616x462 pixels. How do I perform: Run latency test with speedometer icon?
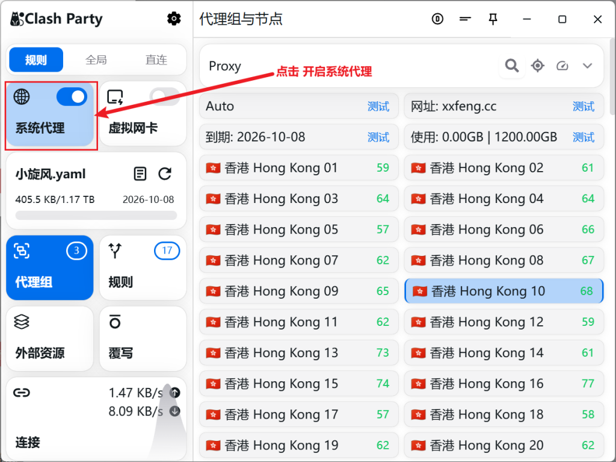pos(562,66)
